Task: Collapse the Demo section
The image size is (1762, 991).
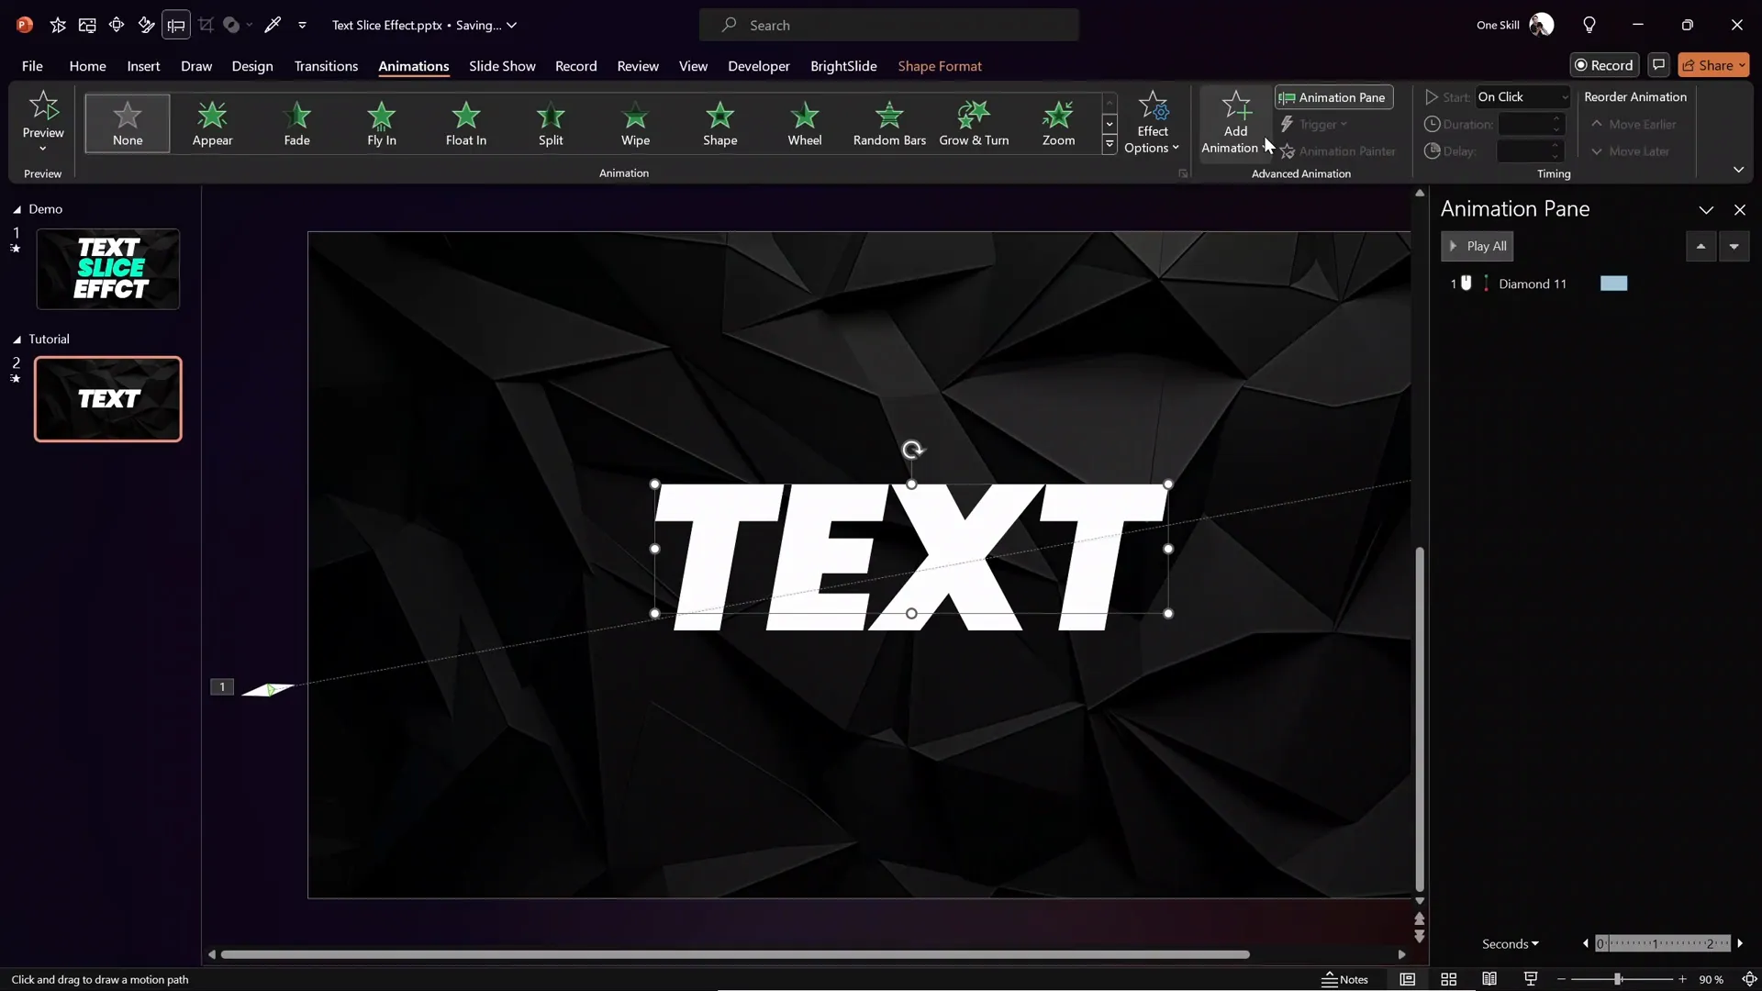Action: 17,209
